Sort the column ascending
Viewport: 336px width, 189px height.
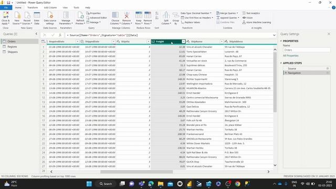tap(157, 13)
